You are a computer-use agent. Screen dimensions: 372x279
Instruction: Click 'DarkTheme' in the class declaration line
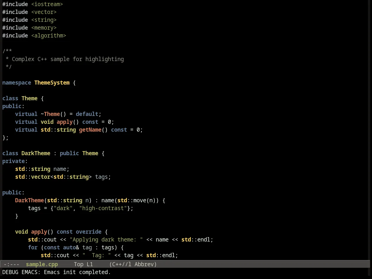click(x=36, y=153)
